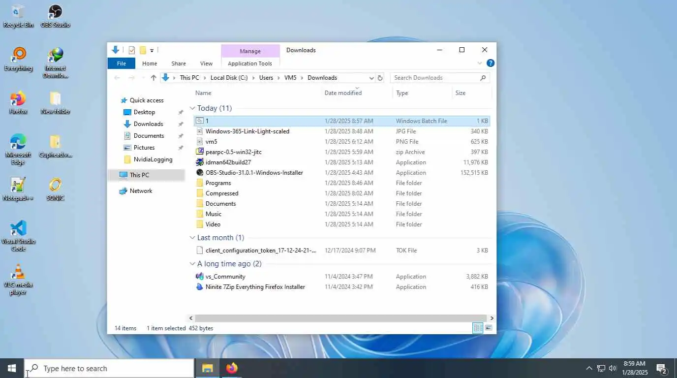The image size is (677, 378).
Task: Open the View ribbon tab
Action: point(206,63)
